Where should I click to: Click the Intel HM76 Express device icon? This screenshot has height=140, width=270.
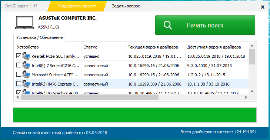(26, 84)
